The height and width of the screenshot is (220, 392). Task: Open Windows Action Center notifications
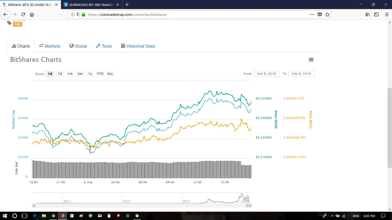coord(383,216)
